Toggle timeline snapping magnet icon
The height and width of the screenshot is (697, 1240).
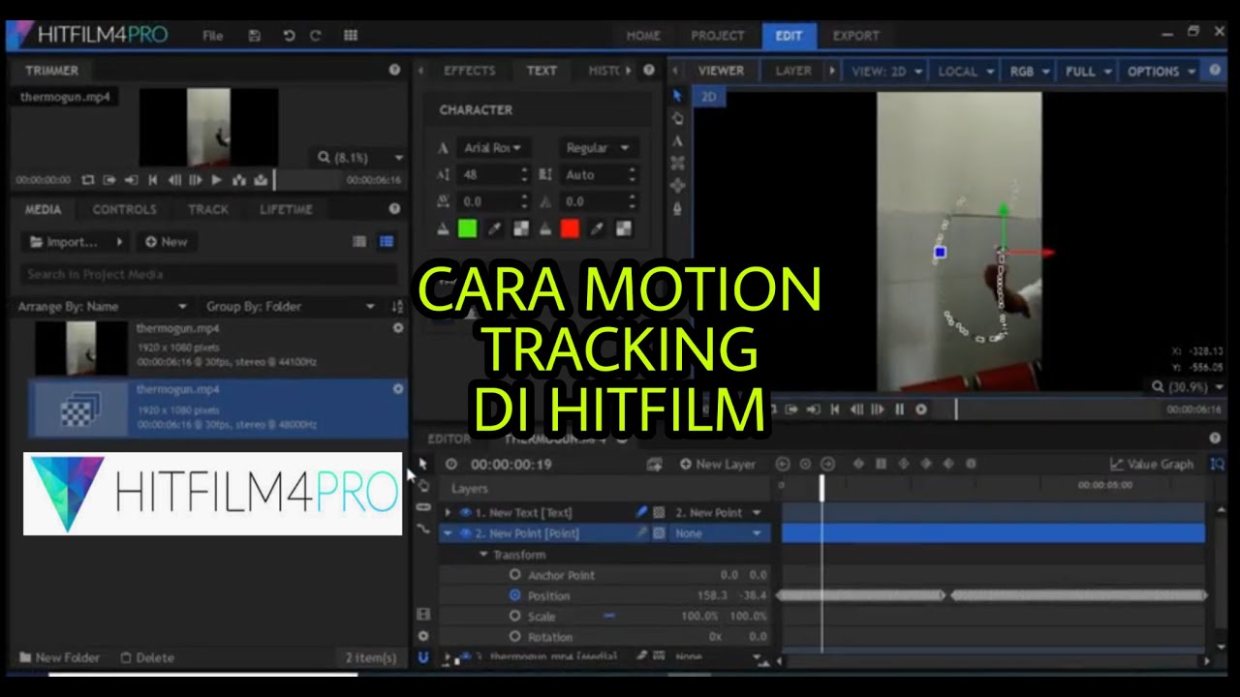pyautogui.click(x=423, y=657)
